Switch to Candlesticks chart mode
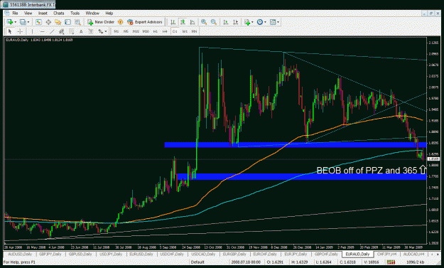The image size is (444, 268). pyautogui.click(x=183, y=22)
